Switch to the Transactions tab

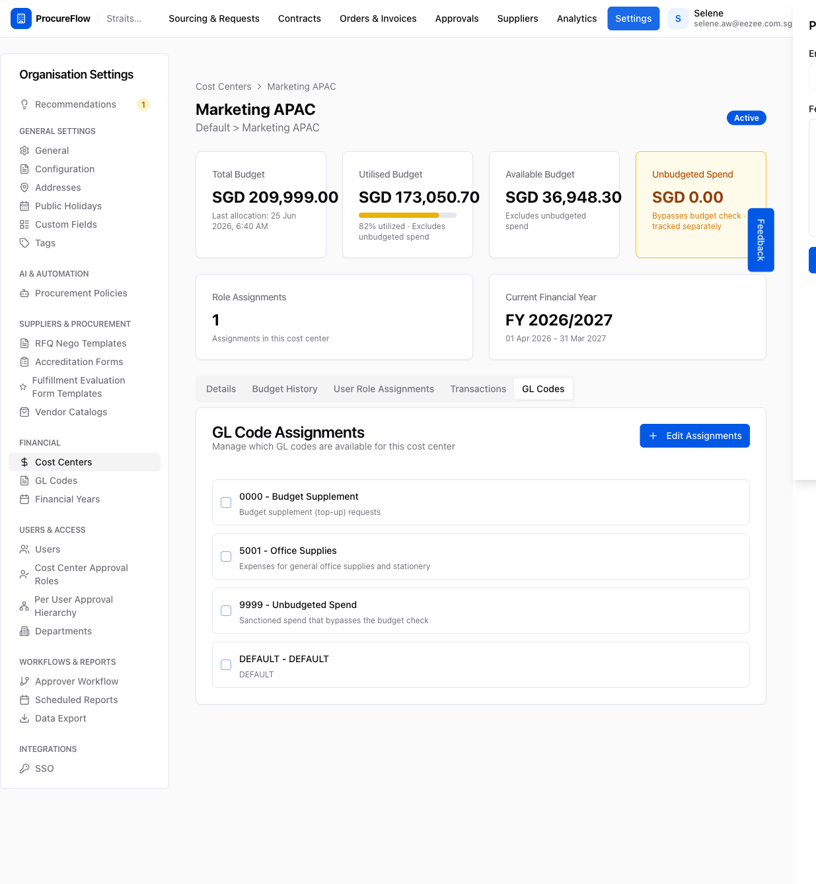(x=478, y=389)
